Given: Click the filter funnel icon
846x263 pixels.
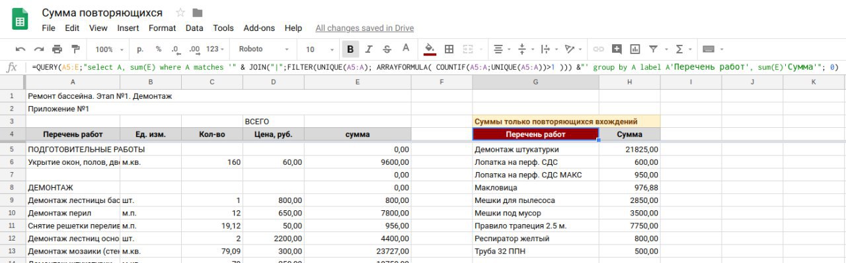Looking at the screenshot, I should coord(653,49).
